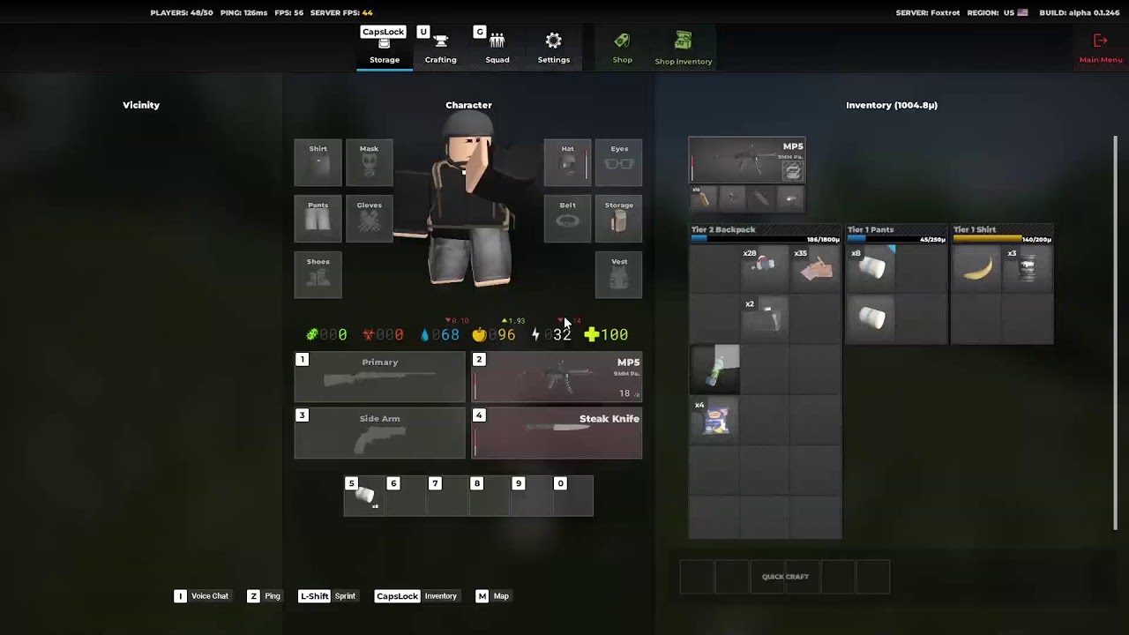Select the Steak Knife in slot 4

(557, 433)
